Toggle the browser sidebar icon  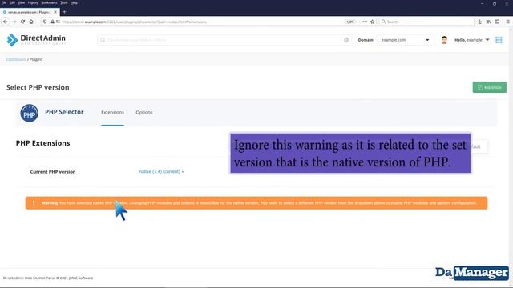(497, 22)
